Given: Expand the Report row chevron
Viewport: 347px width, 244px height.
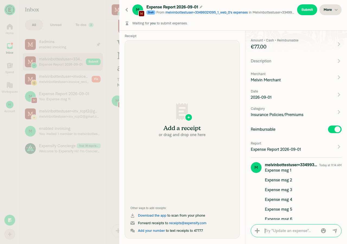Looking at the screenshot, I should coord(339,147).
